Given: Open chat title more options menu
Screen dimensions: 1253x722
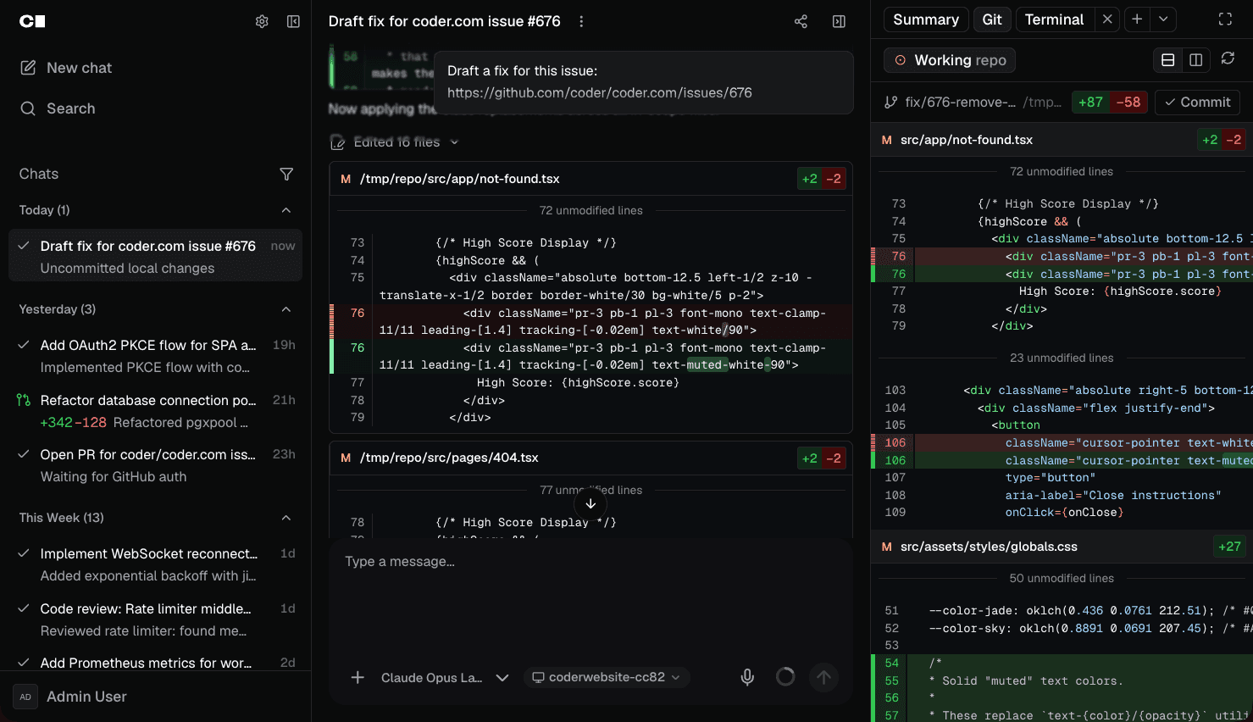Looking at the screenshot, I should coord(581,21).
